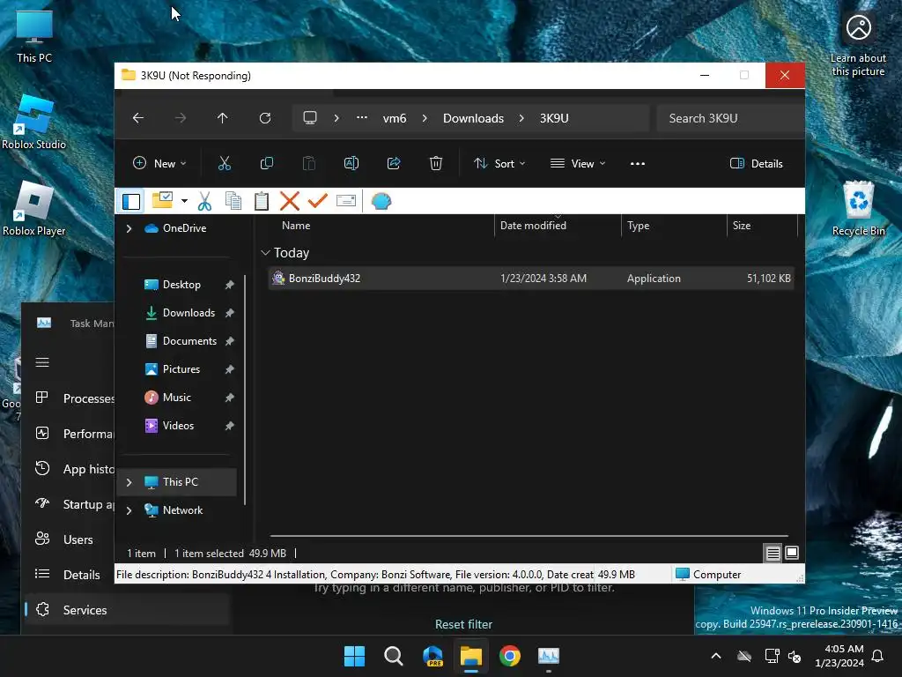Viewport: 902px width, 677px height.
Task: Switch to details list view icon
Action: pos(773,554)
